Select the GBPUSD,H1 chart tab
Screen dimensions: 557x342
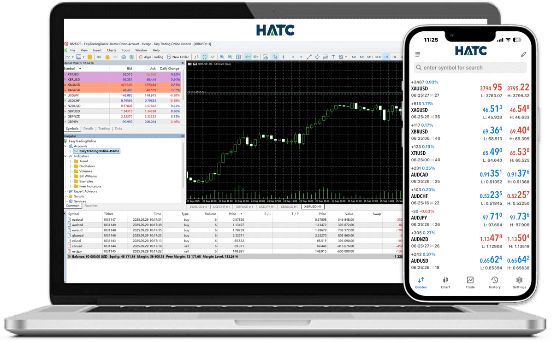click(242, 207)
